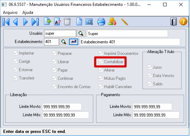
Task: Delete record using trash can icon
Action: (x=67, y=22)
